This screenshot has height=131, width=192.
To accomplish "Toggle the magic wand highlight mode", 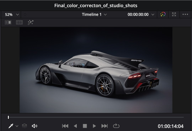I will (x=31, y=22).
